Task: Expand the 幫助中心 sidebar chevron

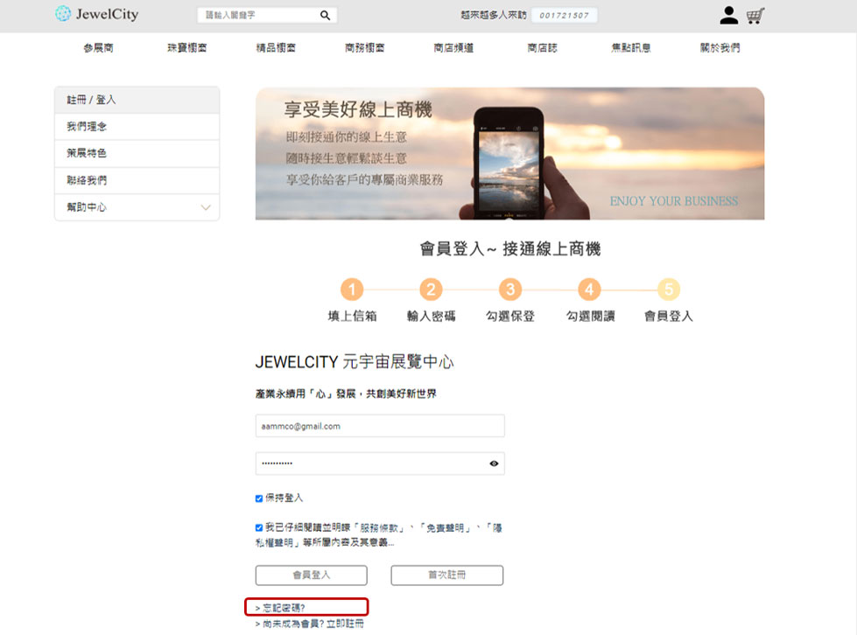Action: tap(206, 207)
